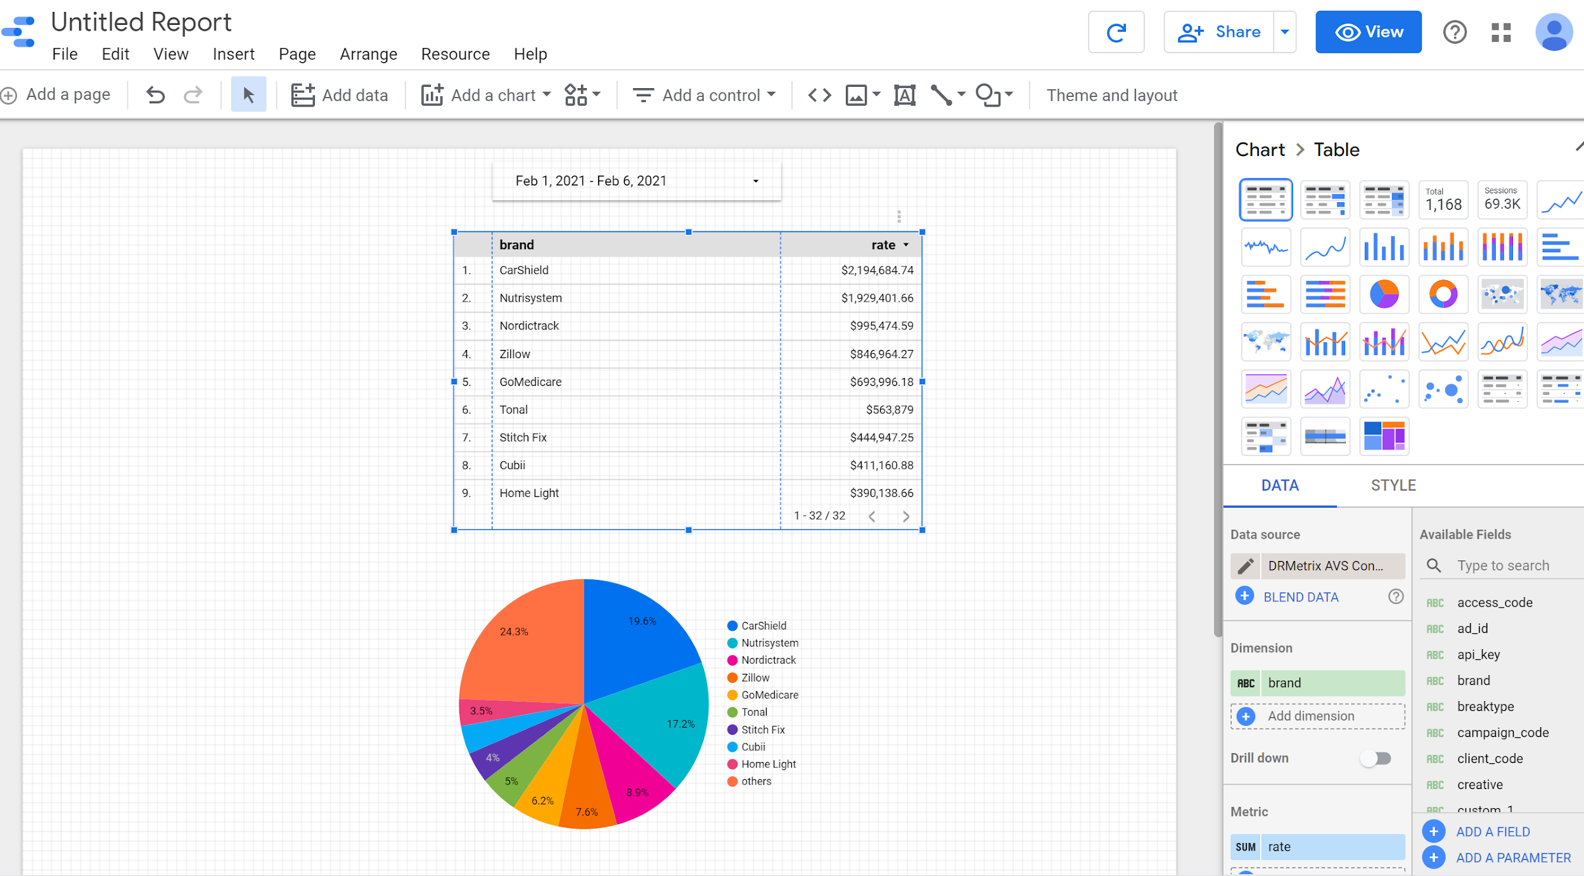Select the text box tool

[904, 95]
